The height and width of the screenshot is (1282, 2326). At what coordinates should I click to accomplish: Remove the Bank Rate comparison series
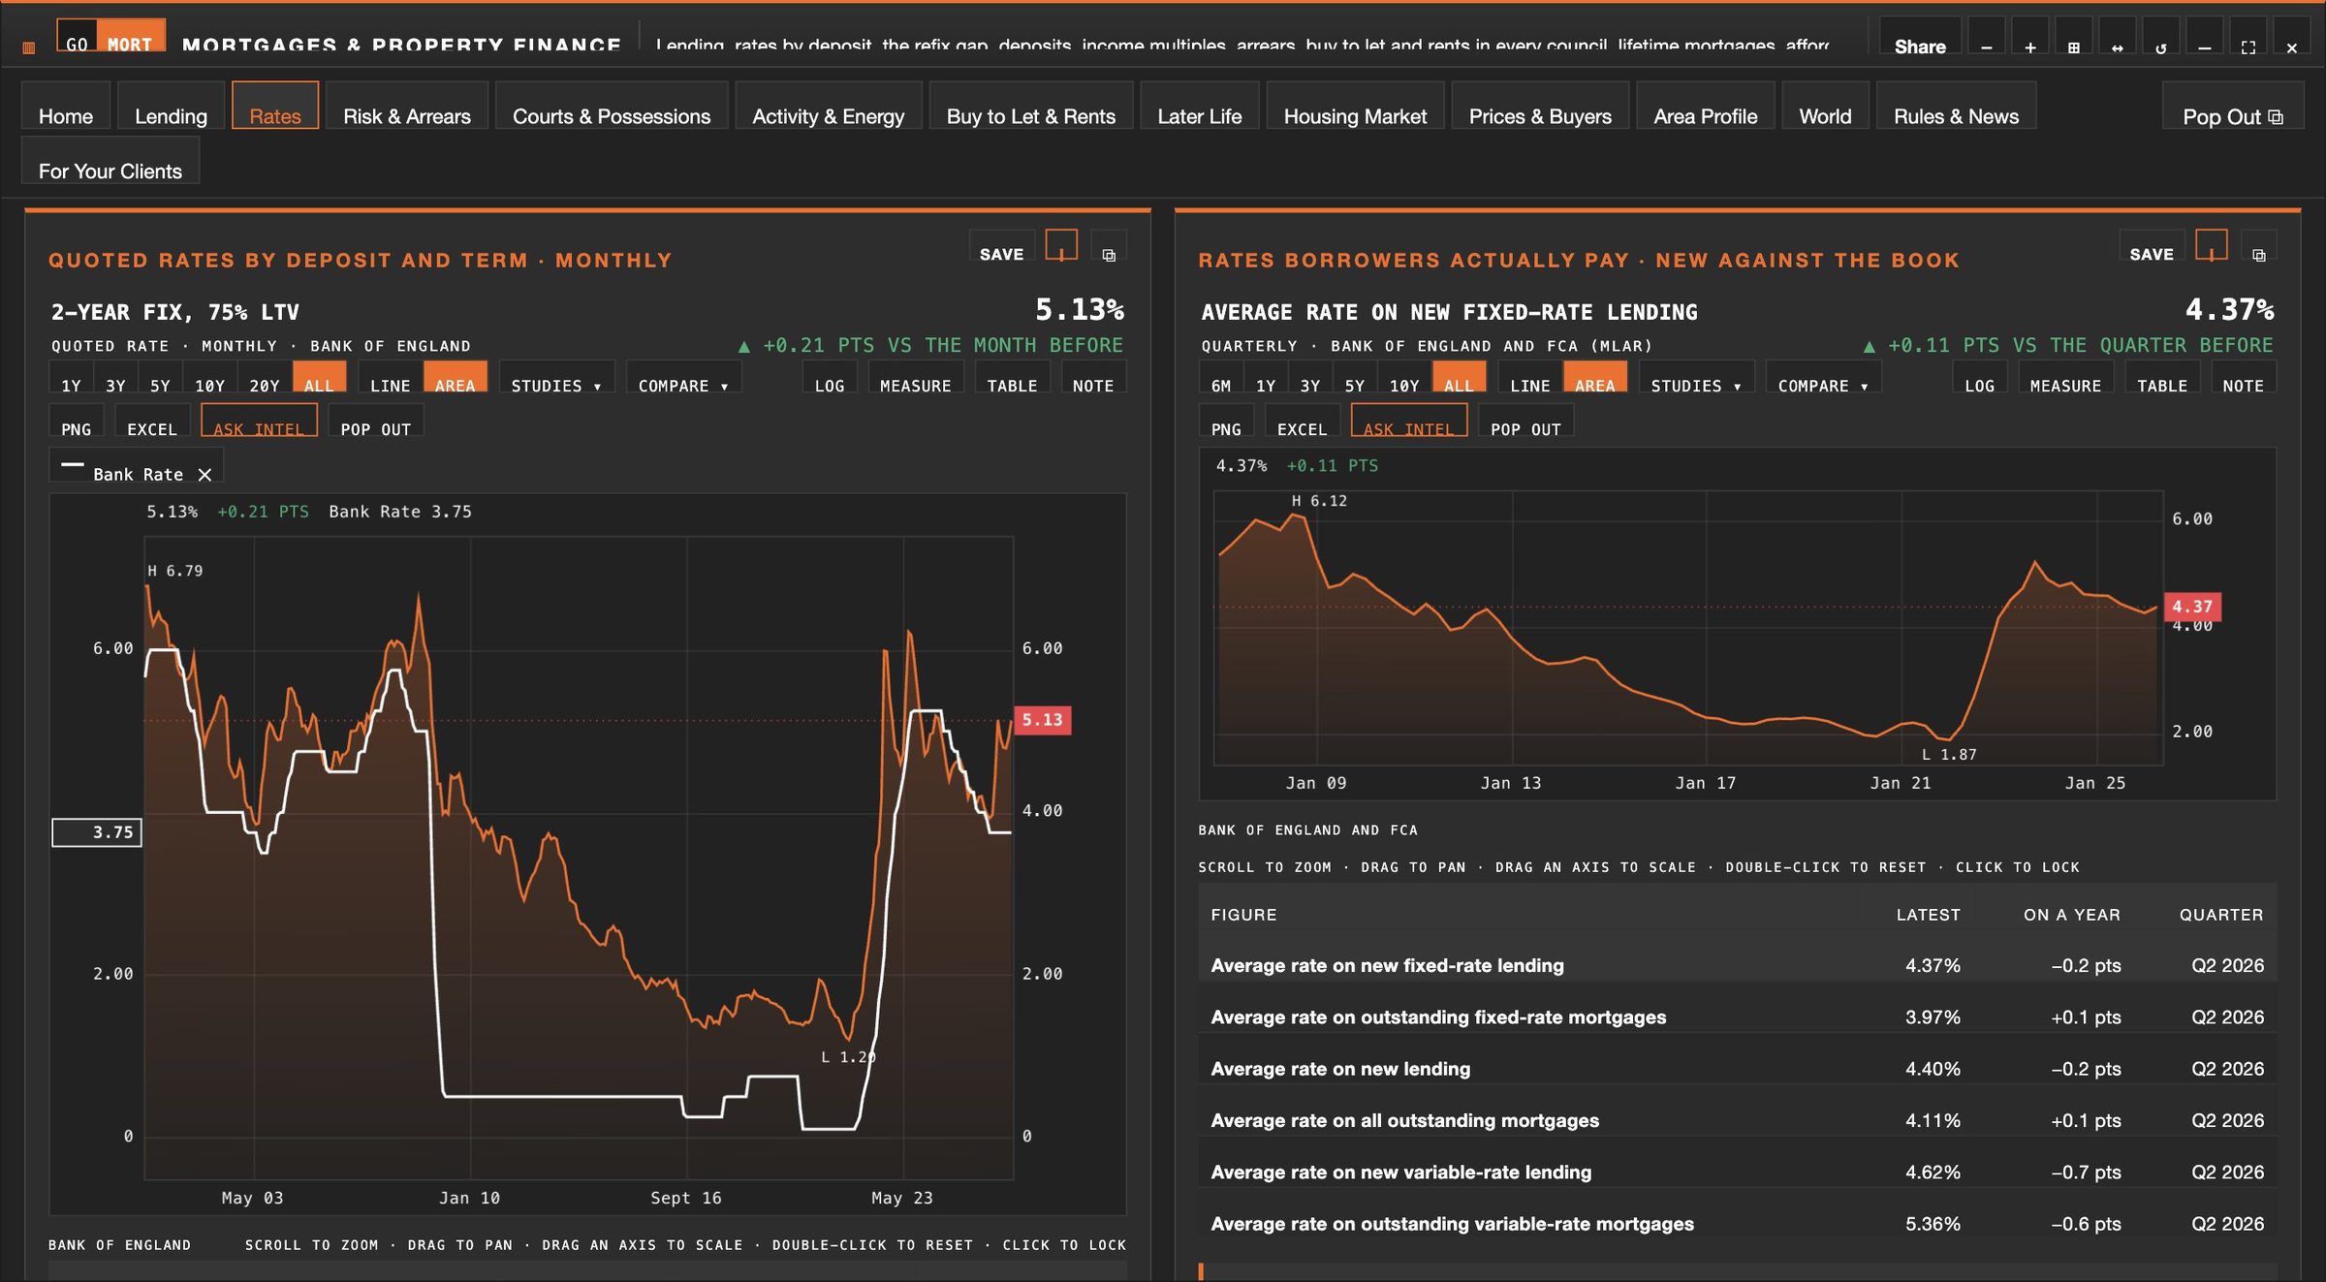tap(204, 474)
